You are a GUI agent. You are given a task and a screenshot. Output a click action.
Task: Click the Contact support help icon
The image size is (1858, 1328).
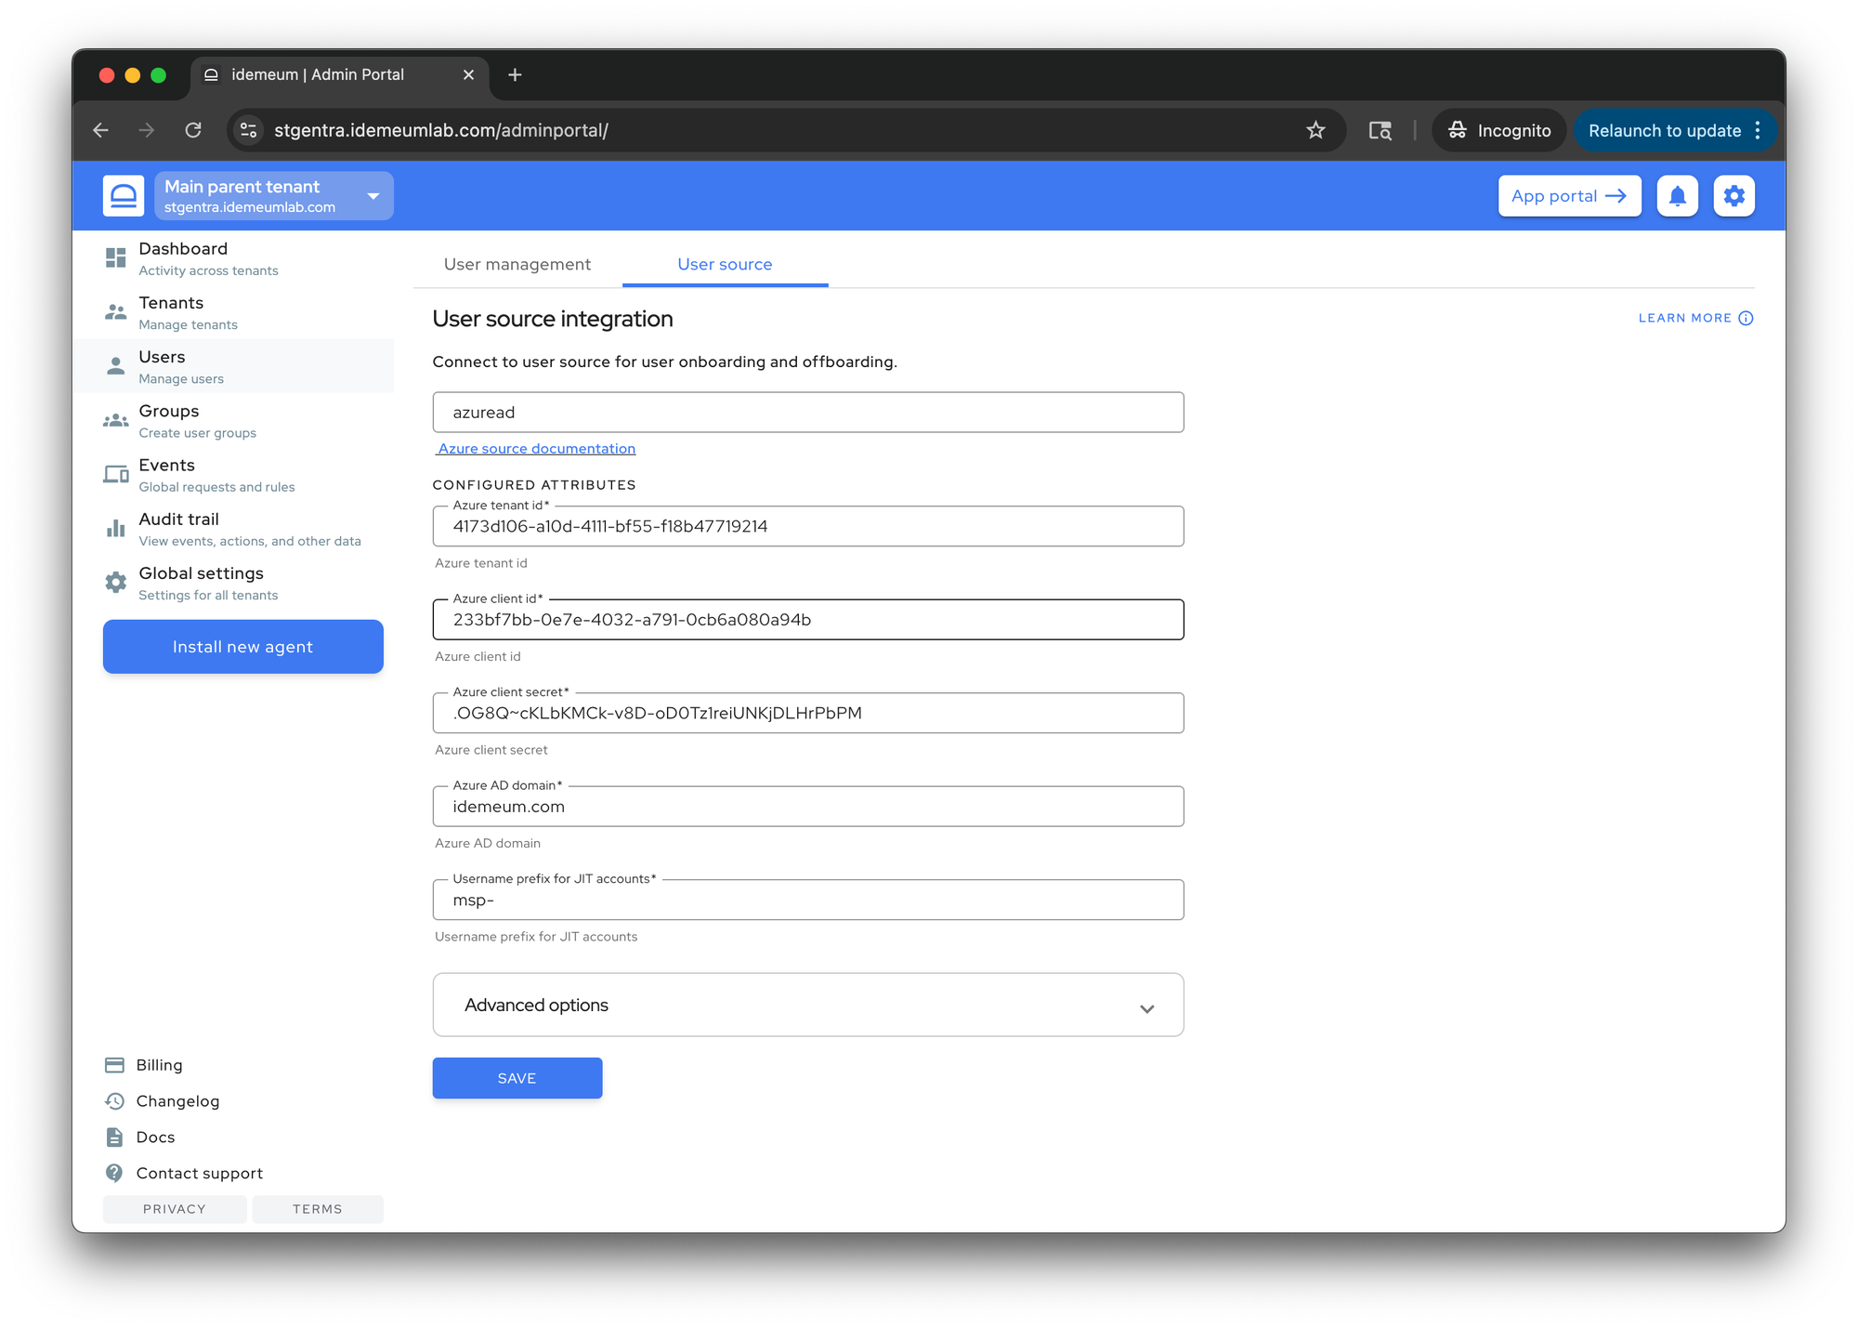point(114,1174)
